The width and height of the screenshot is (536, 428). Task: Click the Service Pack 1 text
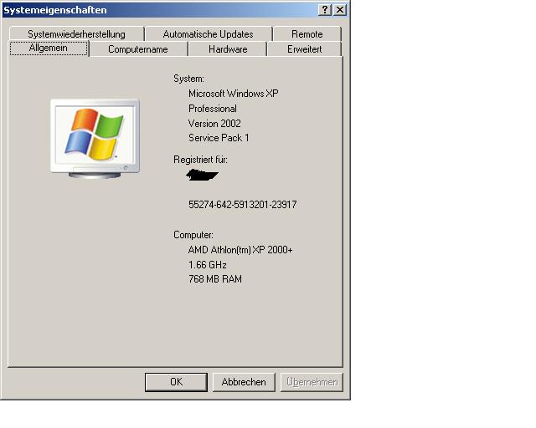[219, 138]
